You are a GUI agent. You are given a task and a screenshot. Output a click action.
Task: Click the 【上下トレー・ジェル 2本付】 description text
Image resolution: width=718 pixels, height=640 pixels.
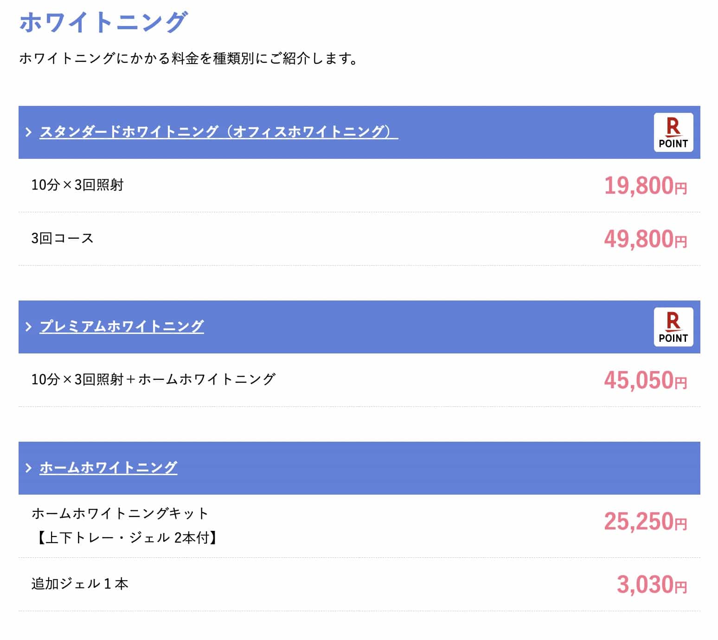coord(126,538)
